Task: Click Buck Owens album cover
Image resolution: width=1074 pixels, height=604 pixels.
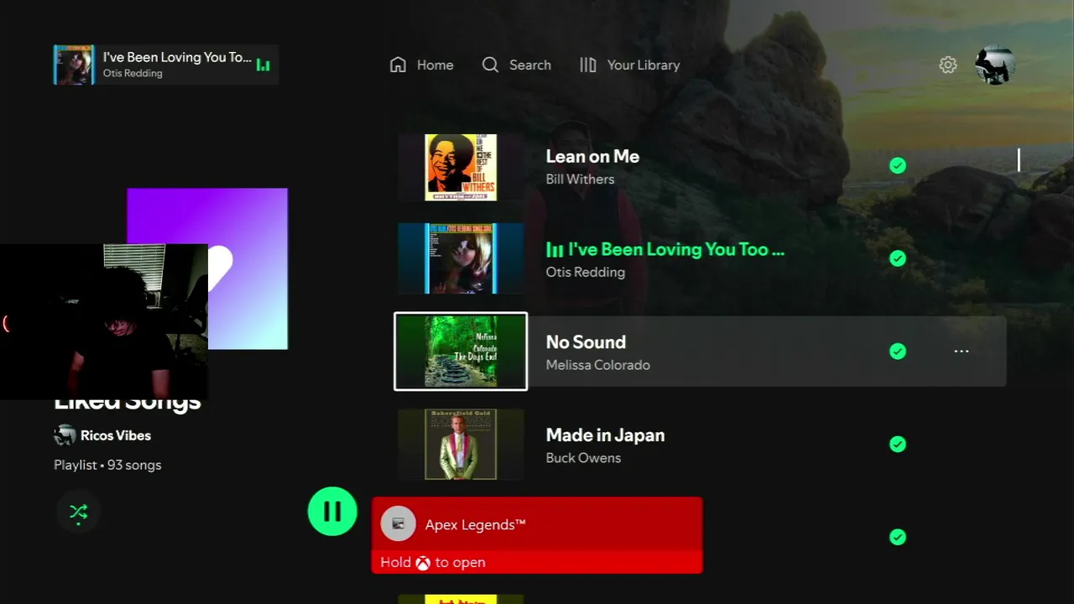Action: pyautogui.click(x=461, y=444)
